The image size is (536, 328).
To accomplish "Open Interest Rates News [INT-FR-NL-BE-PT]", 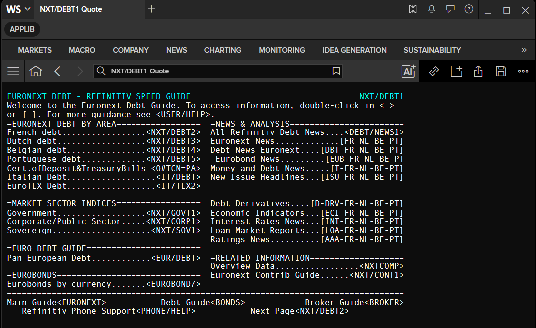I will (362, 221).
